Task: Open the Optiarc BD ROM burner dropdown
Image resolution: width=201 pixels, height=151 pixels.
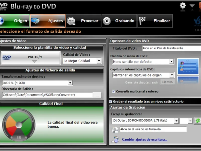Action: tap(176, 121)
